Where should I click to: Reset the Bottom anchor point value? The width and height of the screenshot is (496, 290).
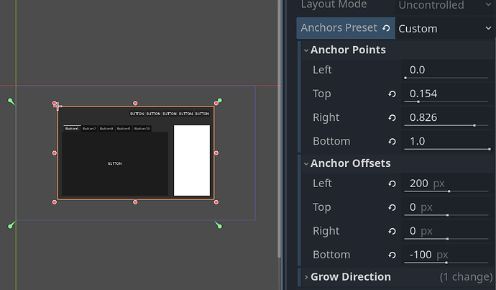[x=392, y=141]
